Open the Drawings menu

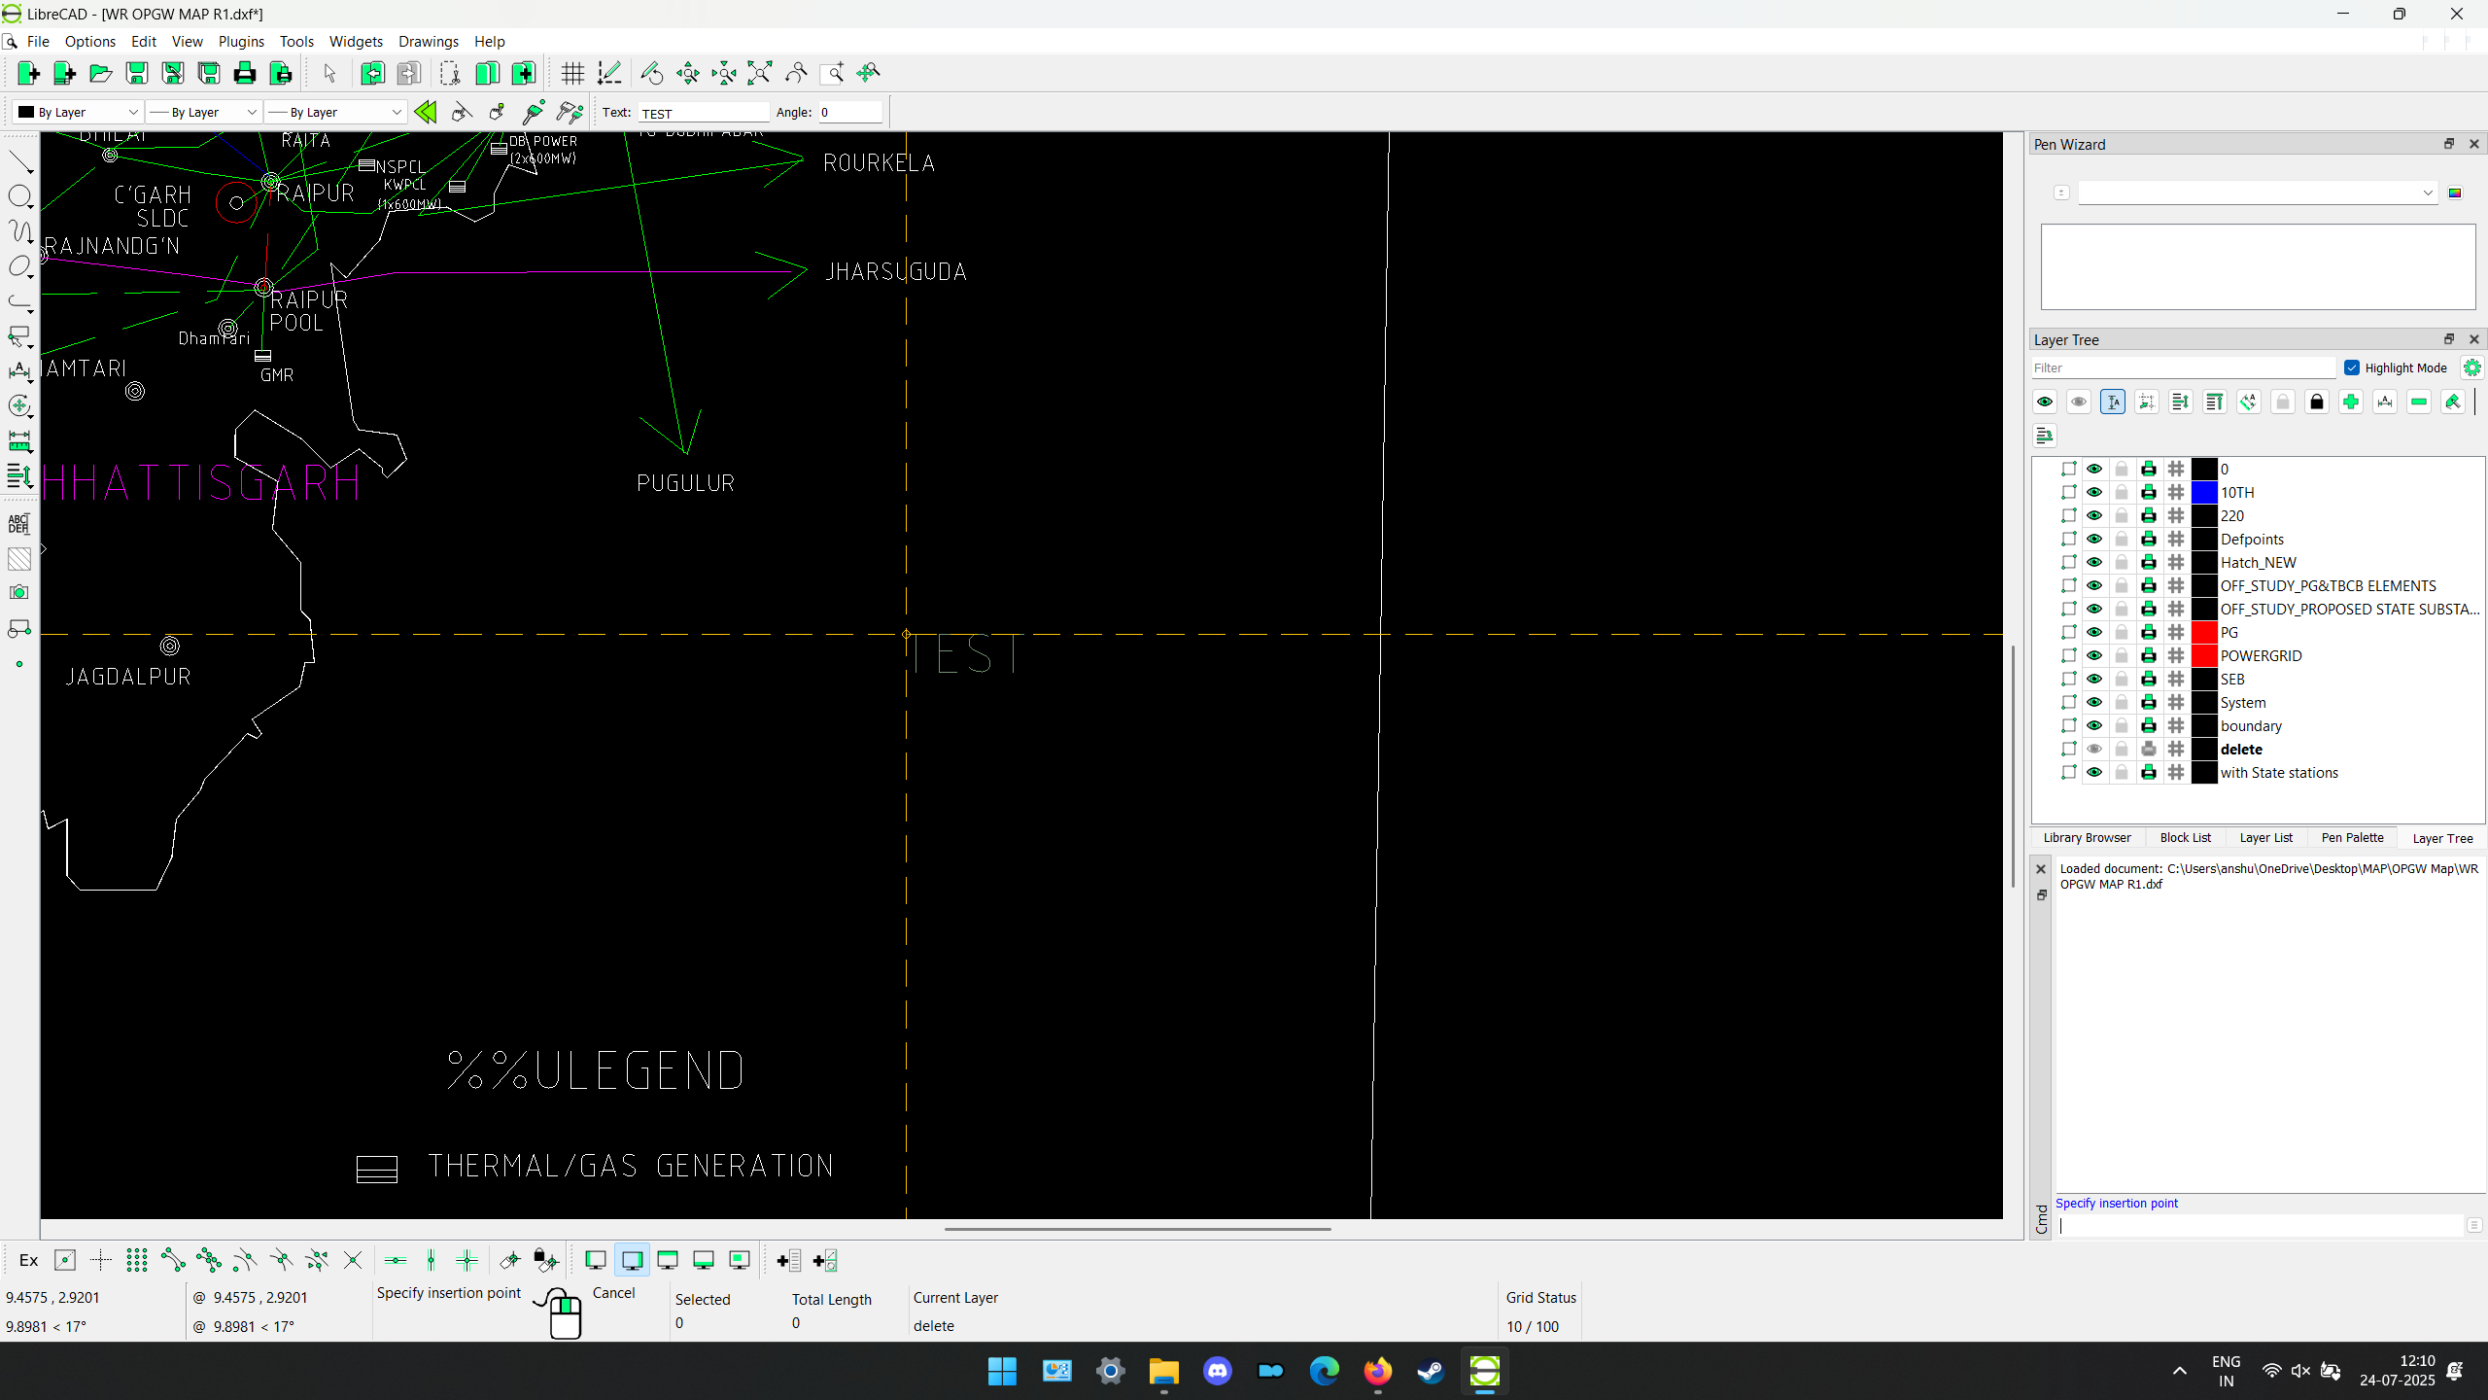428,41
